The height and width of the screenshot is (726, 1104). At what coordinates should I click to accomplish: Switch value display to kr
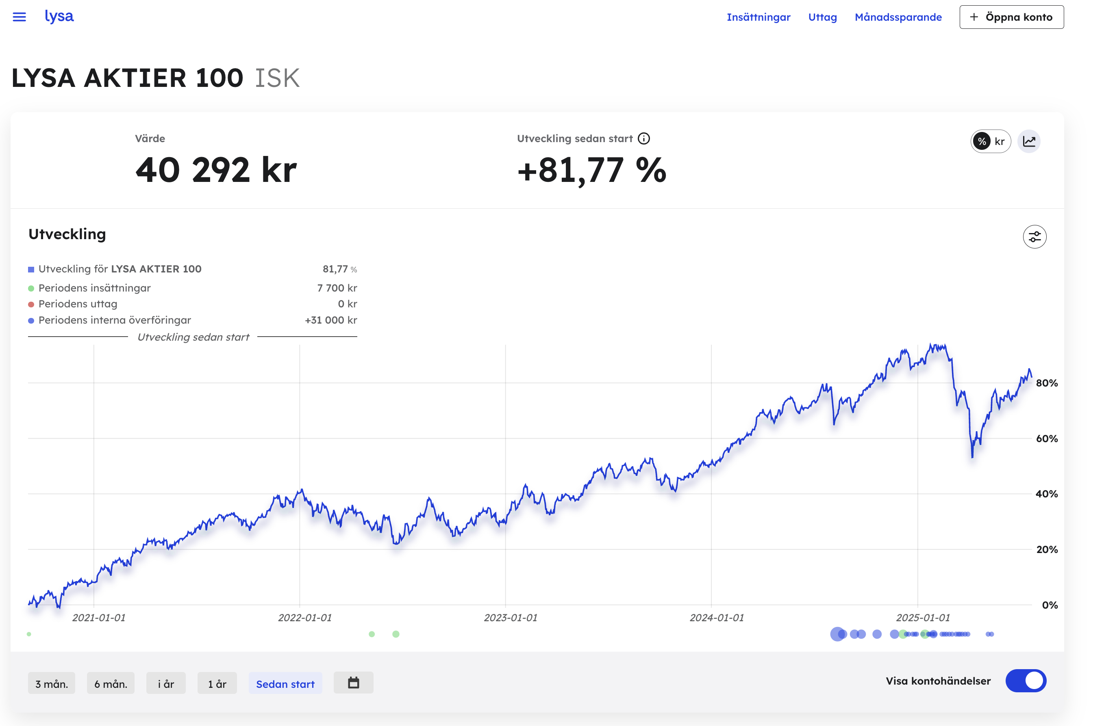pyautogui.click(x=1000, y=141)
